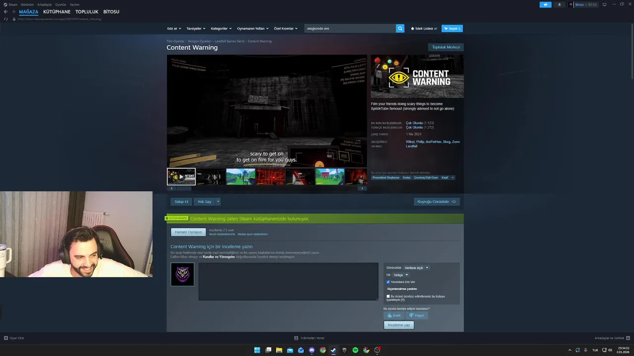Expand the Tavsiyeler store menu
Viewport: 634px width, 356px height.
click(196, 29)
